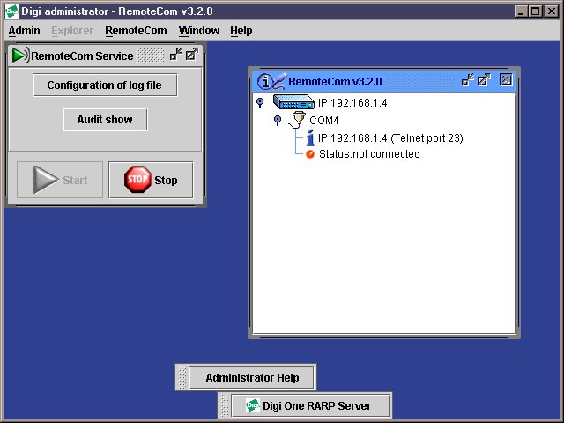Open the Admin menu

point(25,30)
